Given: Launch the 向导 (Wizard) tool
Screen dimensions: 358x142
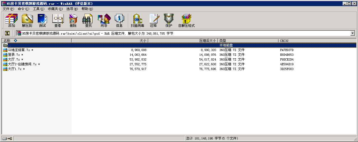Looking at the screenshot, I should tap(104, 21).
